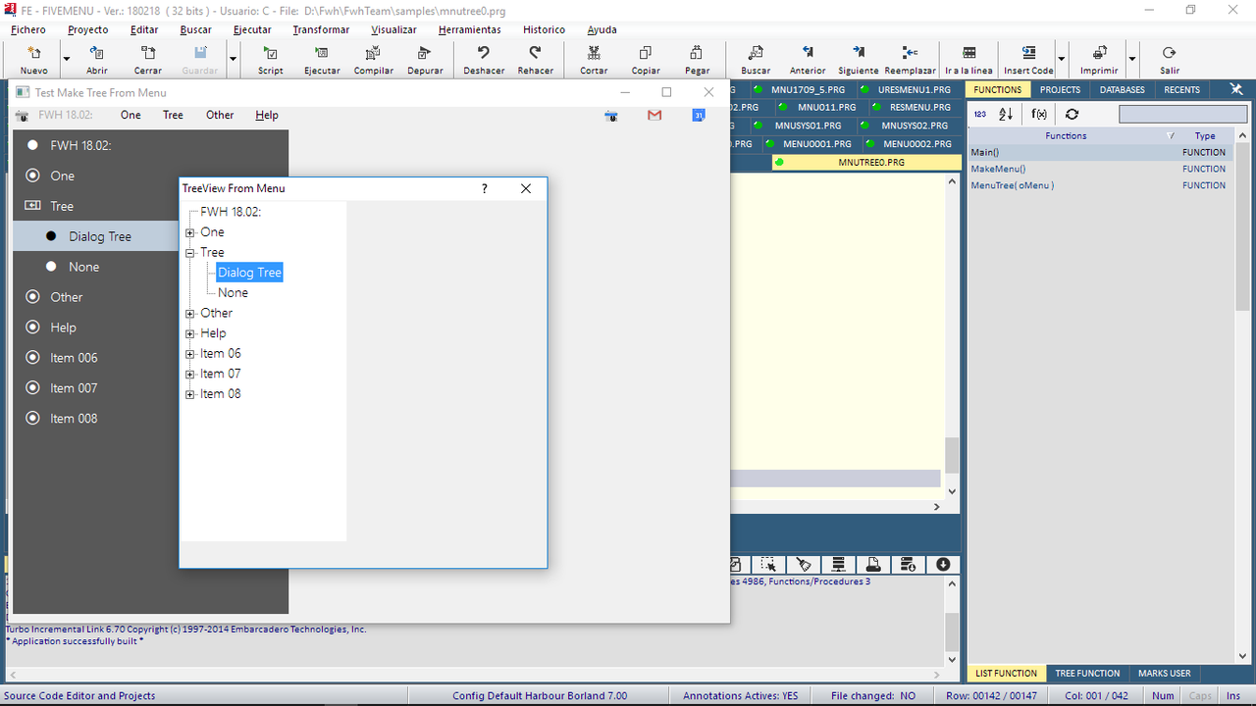Click the down-arrow circle icon in output bar
1256x706 pixels.
[x=943, y=565]
